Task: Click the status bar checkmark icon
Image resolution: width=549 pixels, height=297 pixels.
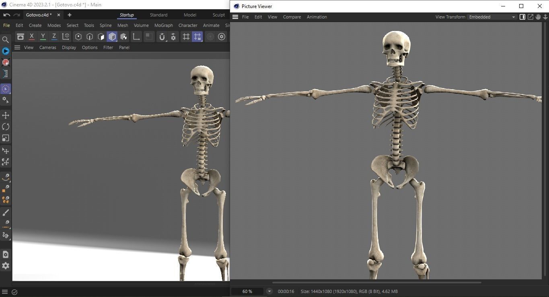Action: pos(14,292)
